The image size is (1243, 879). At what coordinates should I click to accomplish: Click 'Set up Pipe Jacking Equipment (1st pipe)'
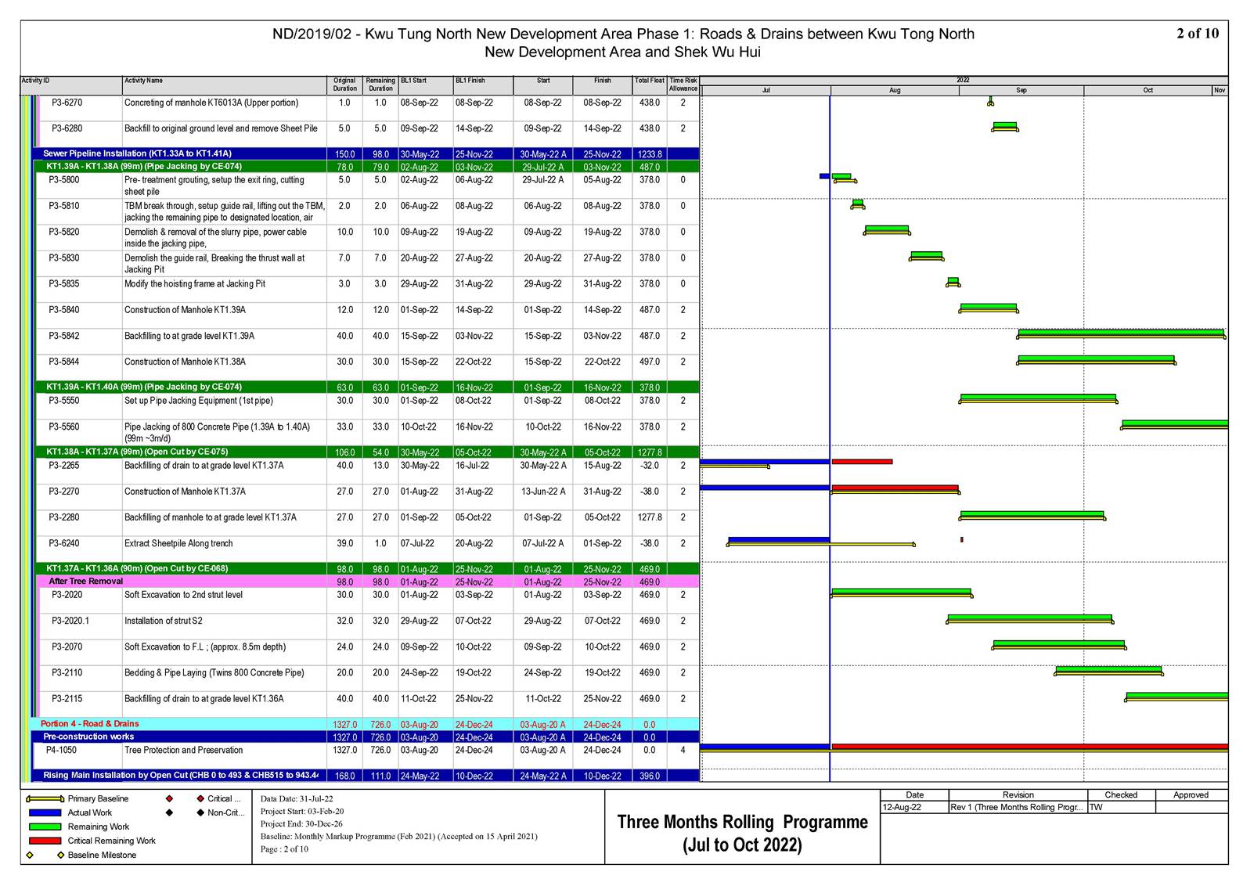coord(199,401)
